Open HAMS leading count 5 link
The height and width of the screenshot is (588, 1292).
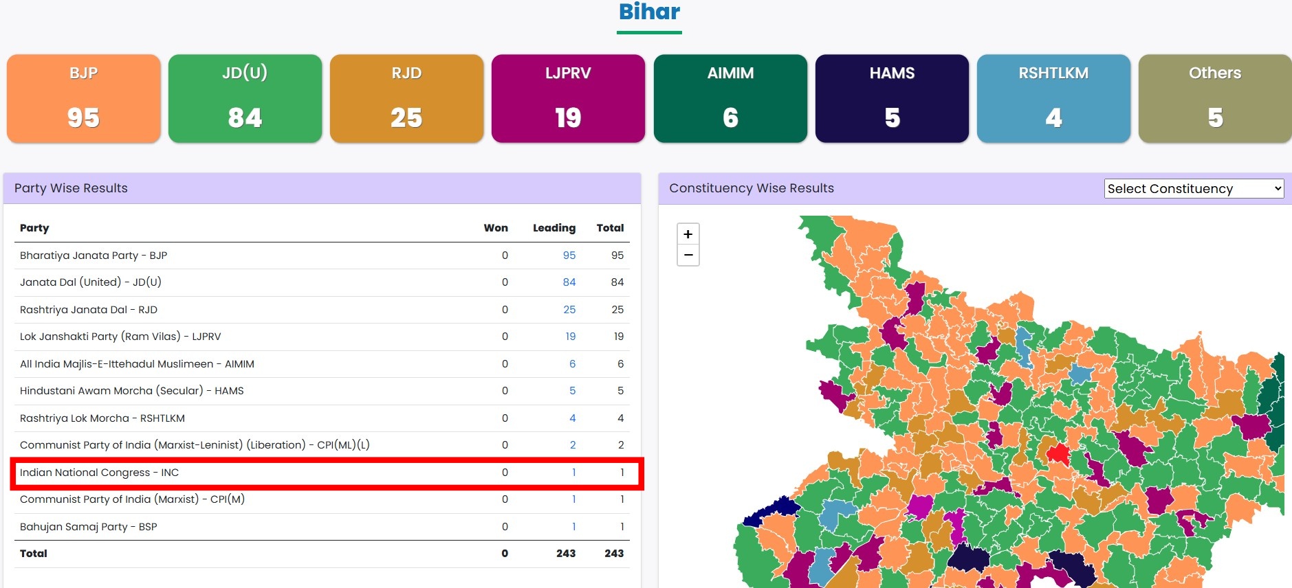[572, 391]
